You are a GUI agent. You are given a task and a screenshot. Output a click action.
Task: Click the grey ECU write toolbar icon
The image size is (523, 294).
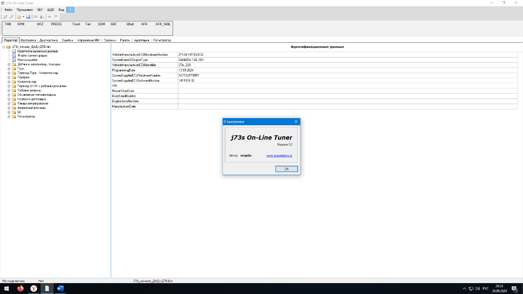pyautogui.click(x=42, y=17)
